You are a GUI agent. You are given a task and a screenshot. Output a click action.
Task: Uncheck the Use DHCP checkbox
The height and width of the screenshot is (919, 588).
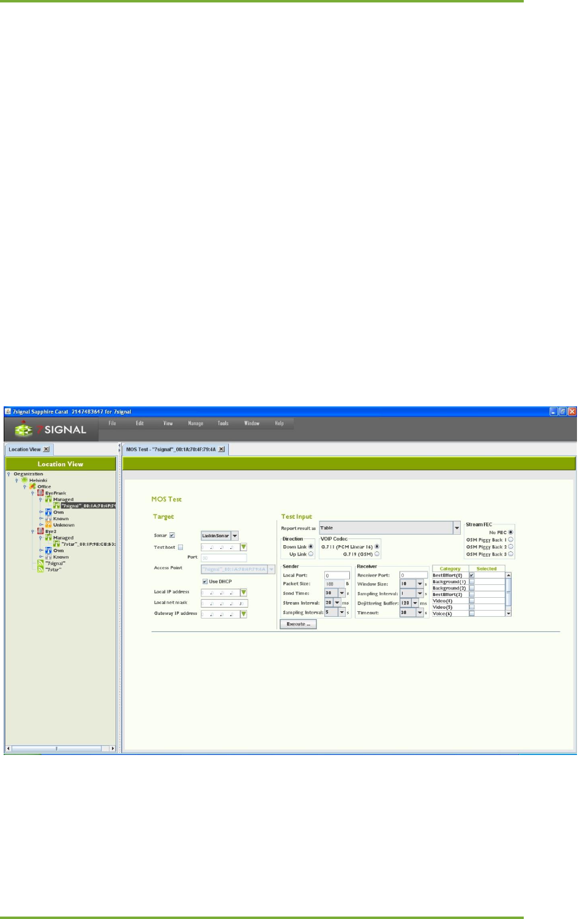(x=205, y=581)
